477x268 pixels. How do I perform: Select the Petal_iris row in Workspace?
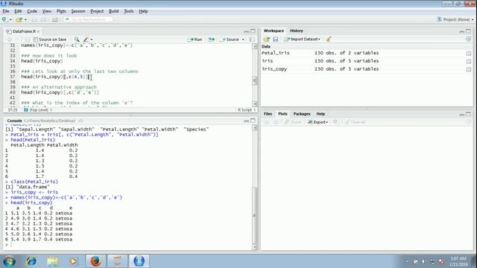[x=367, y=53]
